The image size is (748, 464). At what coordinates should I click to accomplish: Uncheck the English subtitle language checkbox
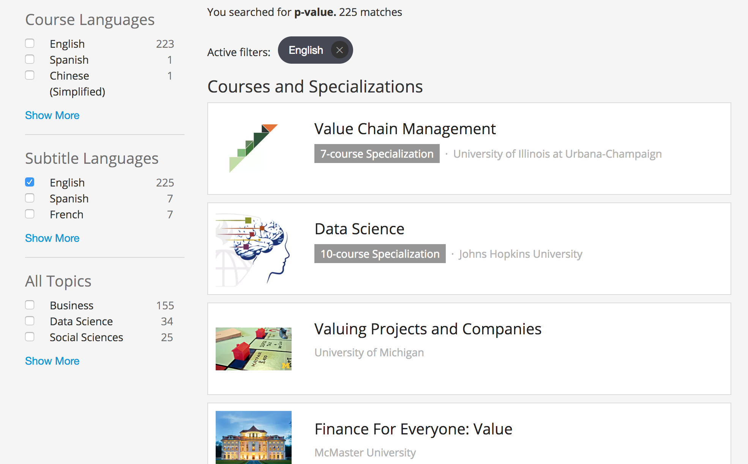30,182
